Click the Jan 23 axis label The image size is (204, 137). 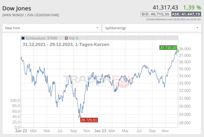pos(100,131)
